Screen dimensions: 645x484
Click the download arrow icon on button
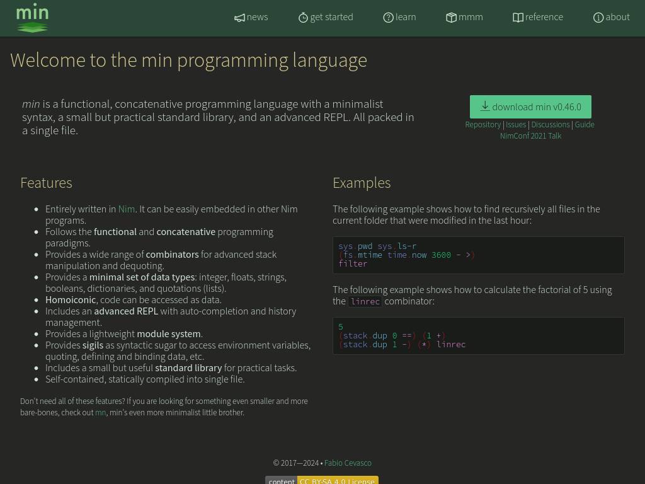point(485,107)
